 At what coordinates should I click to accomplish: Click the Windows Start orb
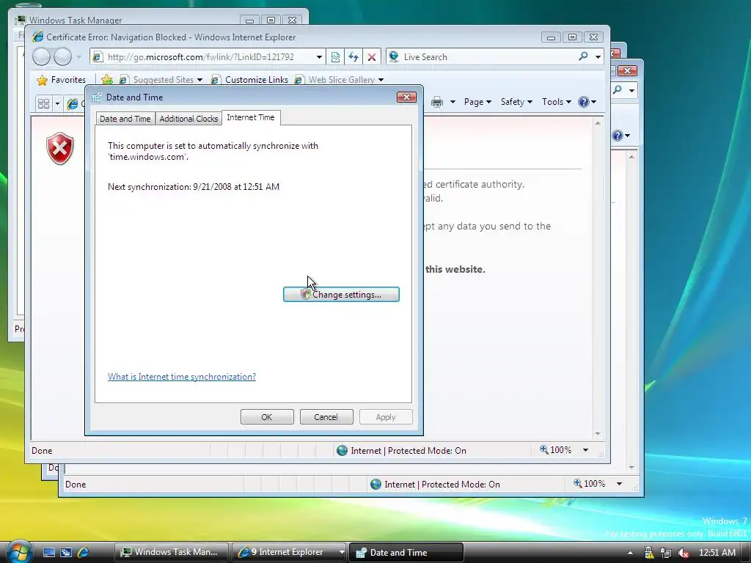[19, 551]
